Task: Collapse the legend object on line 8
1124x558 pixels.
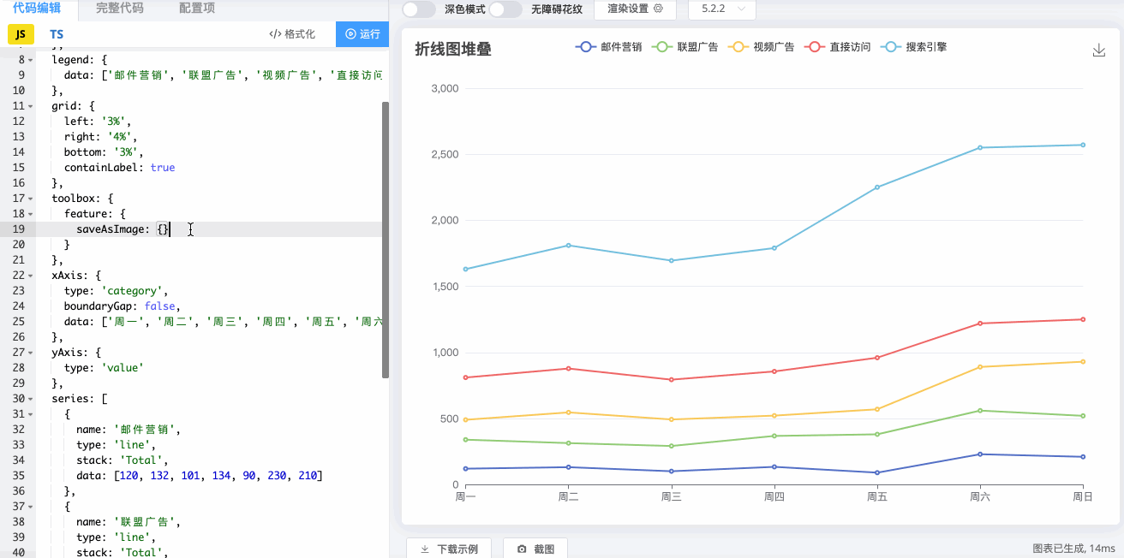Action: [29, 59]
